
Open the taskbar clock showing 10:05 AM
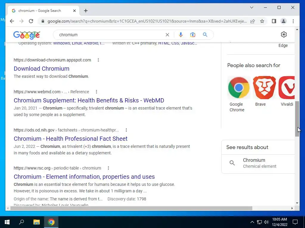point(279,222)
